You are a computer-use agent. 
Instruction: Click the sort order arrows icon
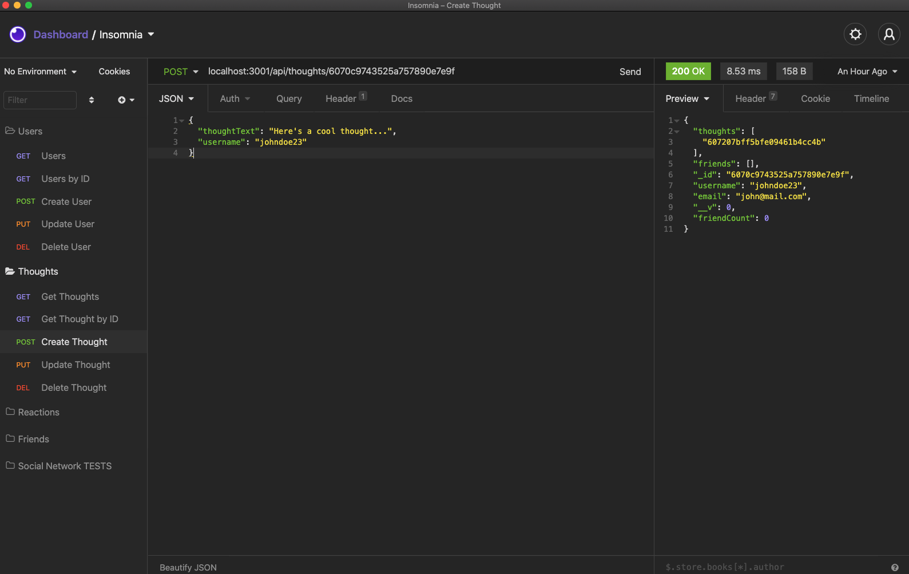pos(92,100)
